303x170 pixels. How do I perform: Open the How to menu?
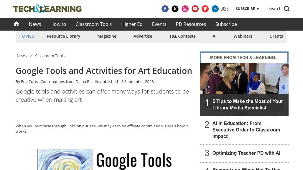(58, 24)
